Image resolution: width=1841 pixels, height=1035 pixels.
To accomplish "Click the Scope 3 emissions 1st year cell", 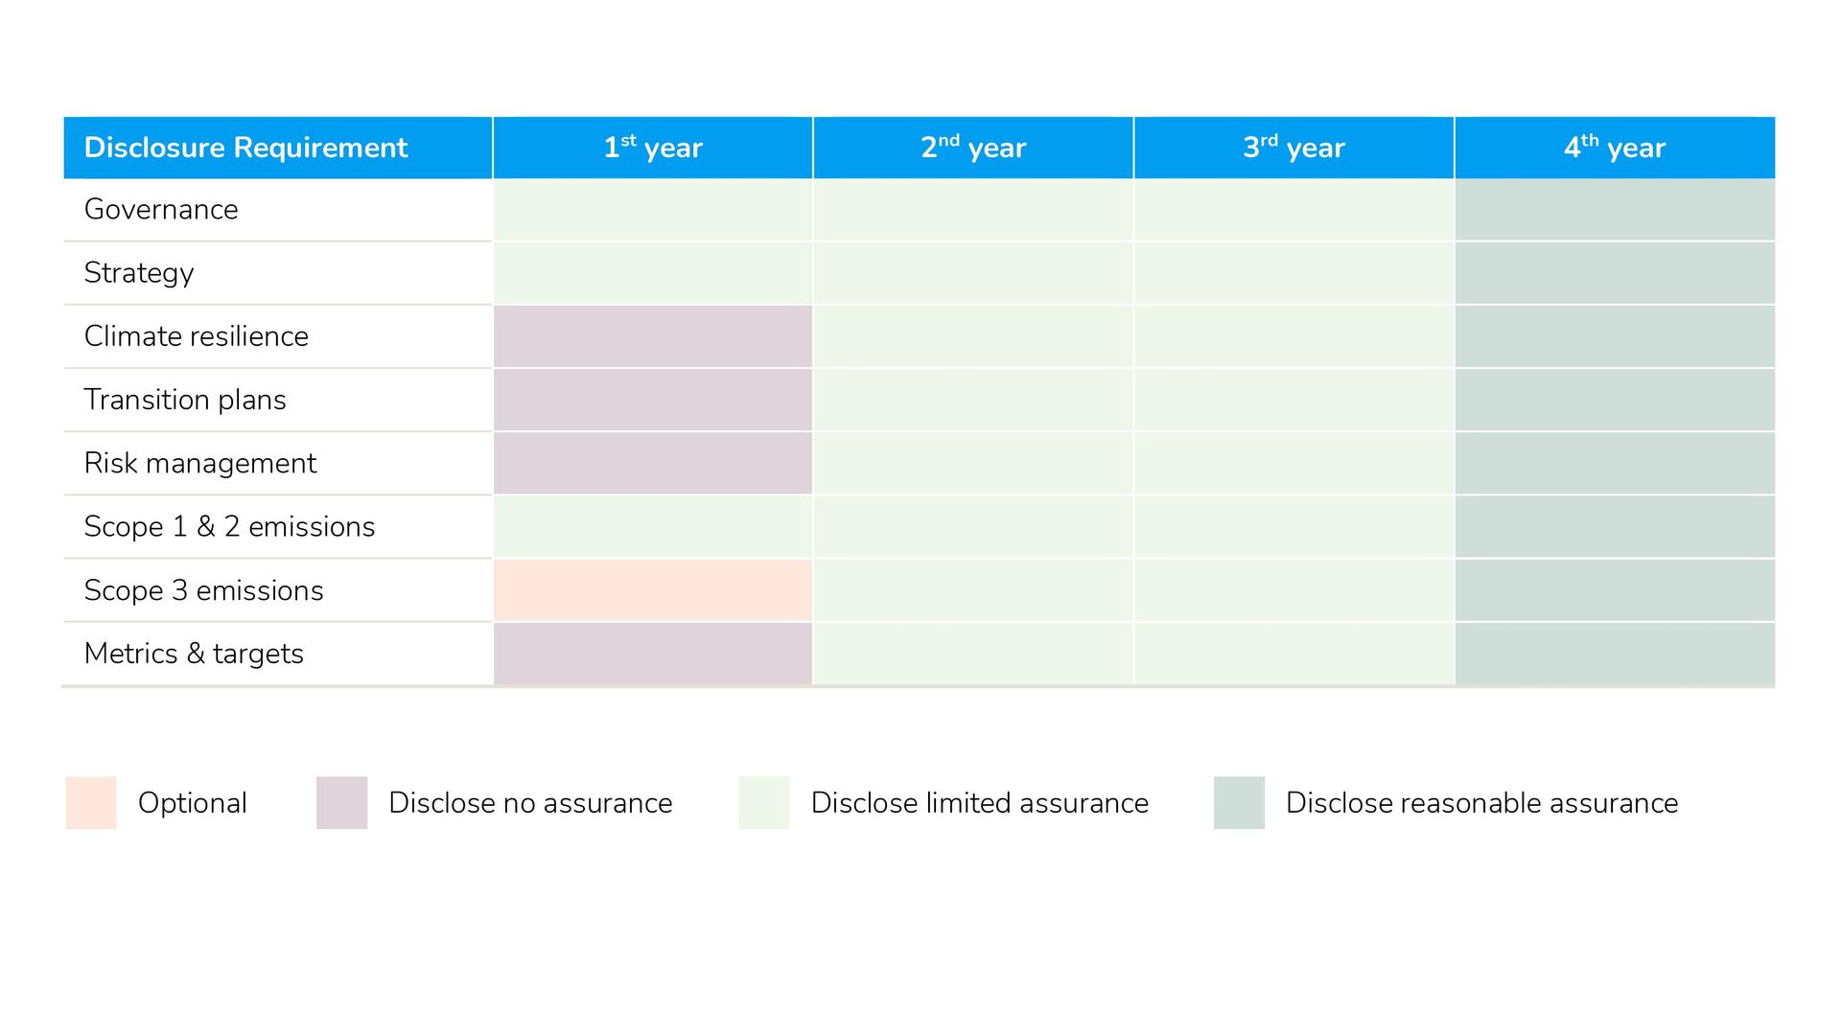I will (x=653, y=590).
